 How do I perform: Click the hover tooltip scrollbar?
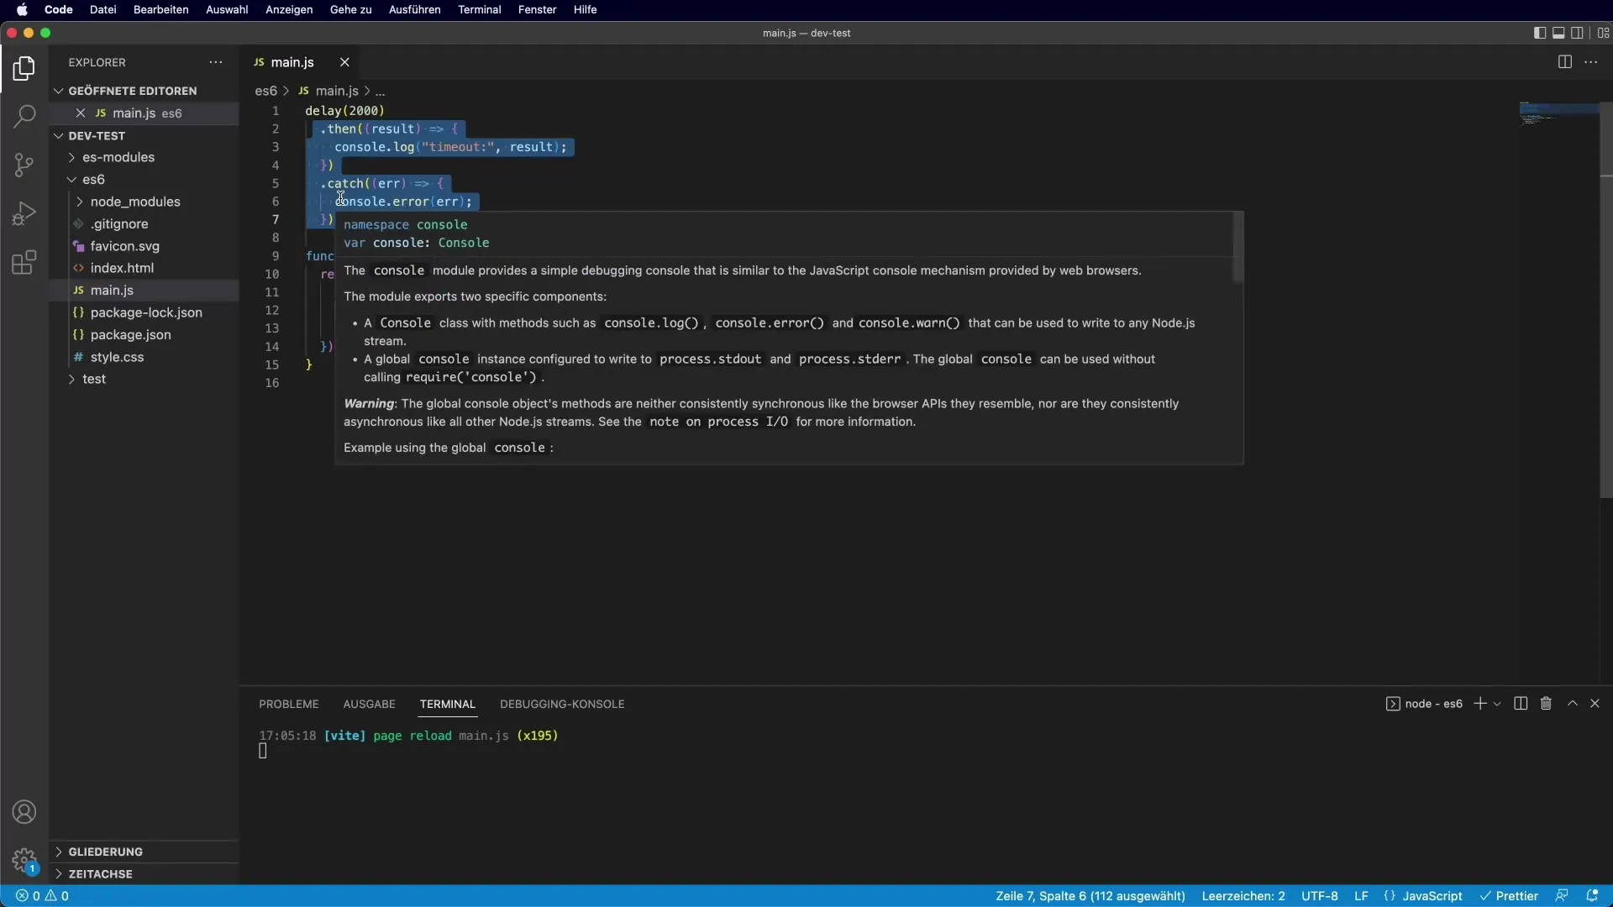pos(1237,247)
